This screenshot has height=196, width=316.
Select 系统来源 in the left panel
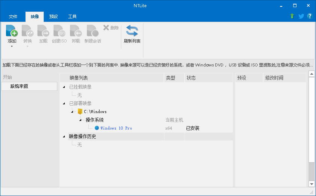coord(29,86)
